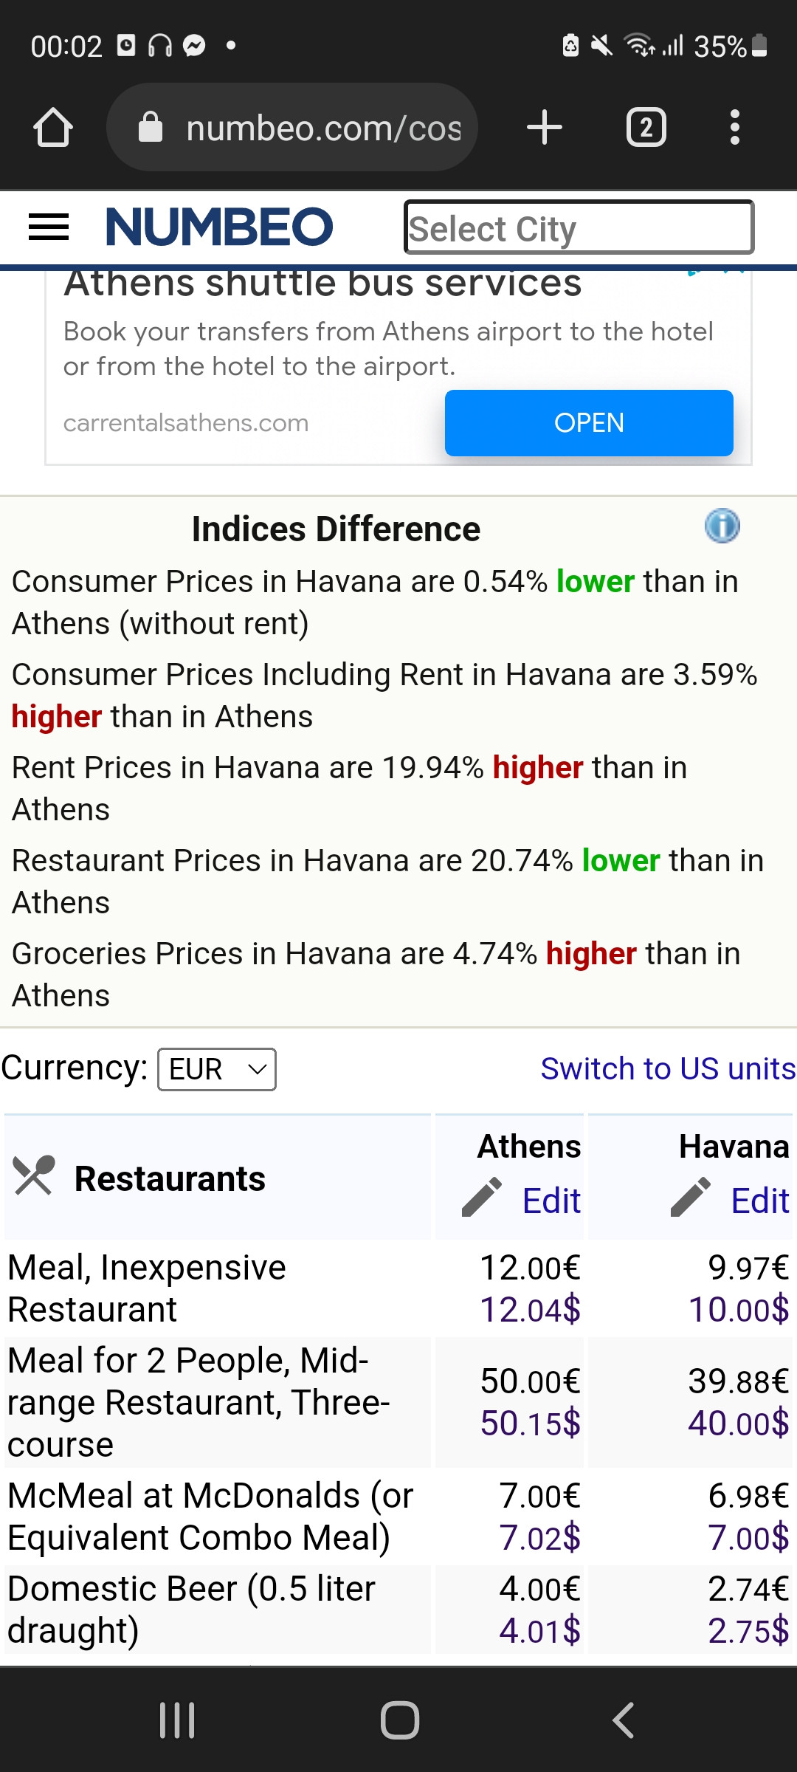Click the Switch to US units link
797x1772 pixels.
pos(667,1068)
